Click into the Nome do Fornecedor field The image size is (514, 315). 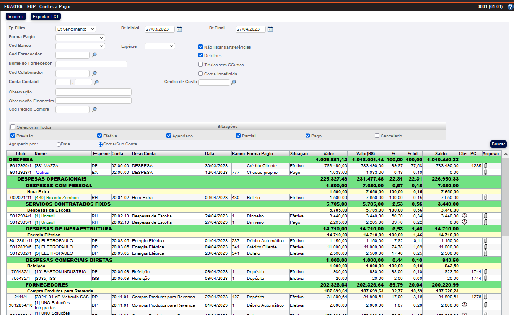[x=91, y=64]
